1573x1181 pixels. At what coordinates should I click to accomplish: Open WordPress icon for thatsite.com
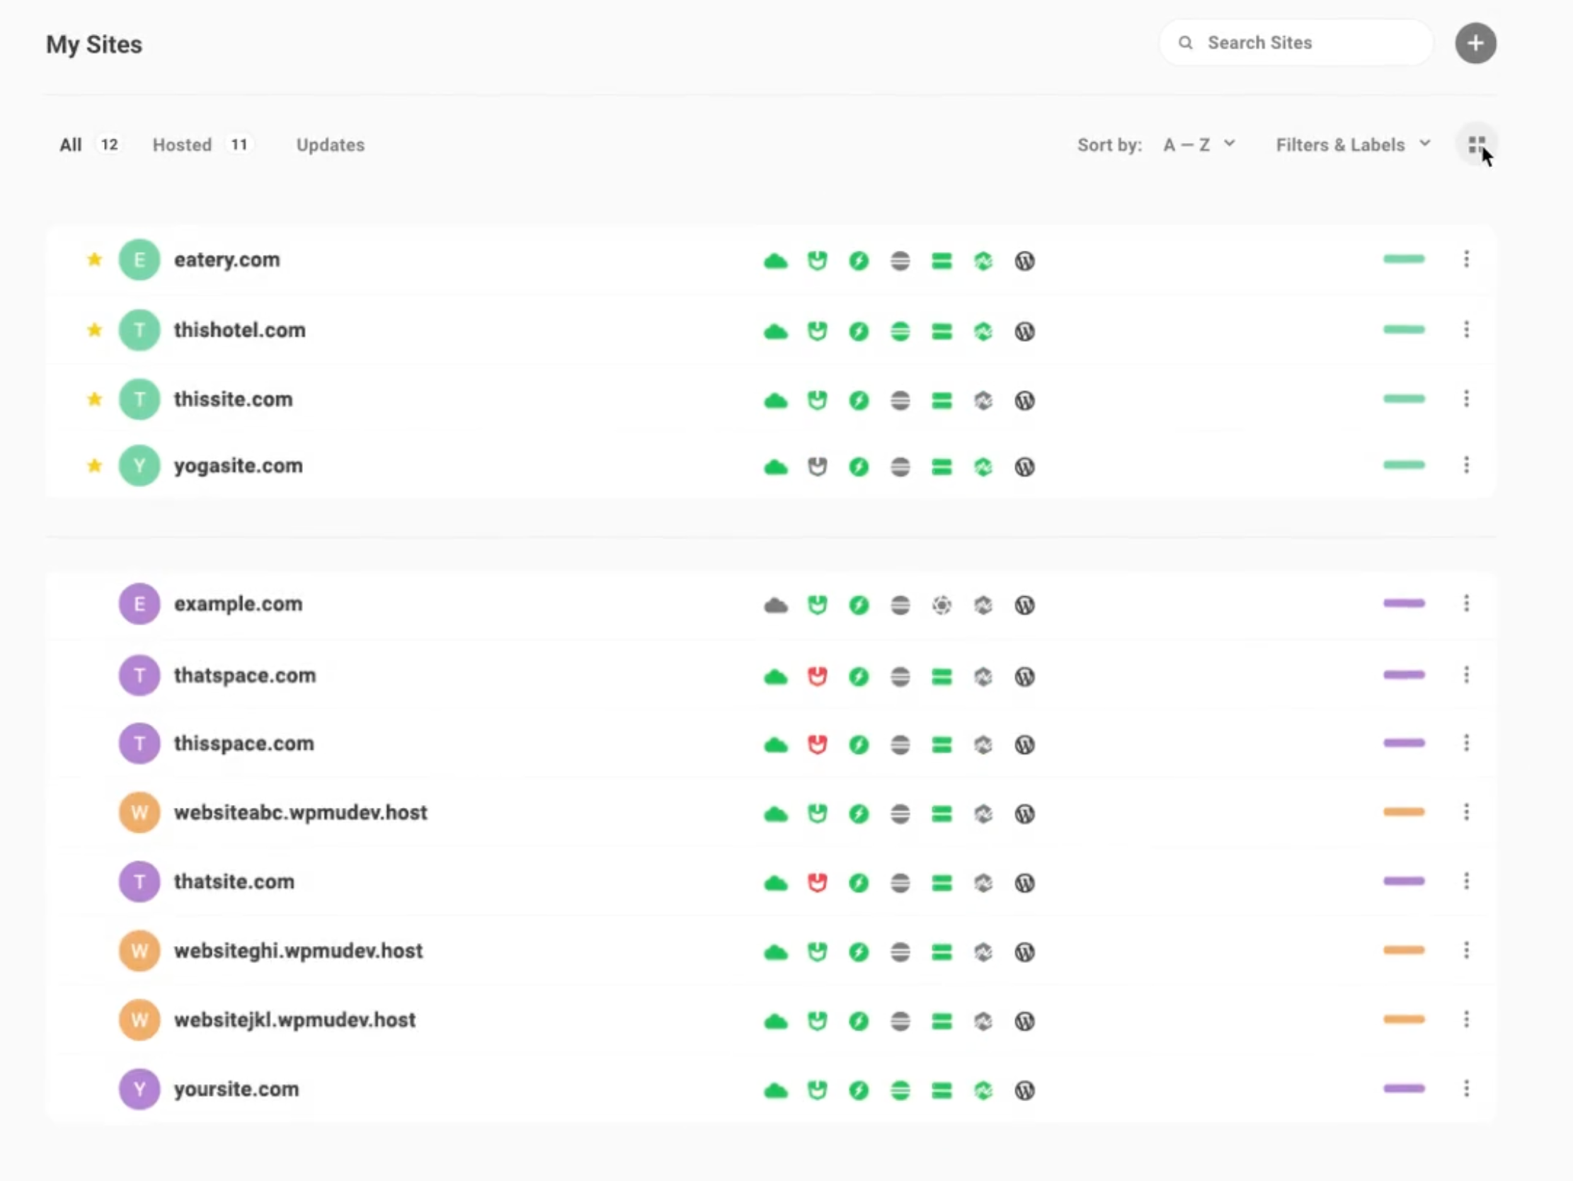coord(1025,883)
